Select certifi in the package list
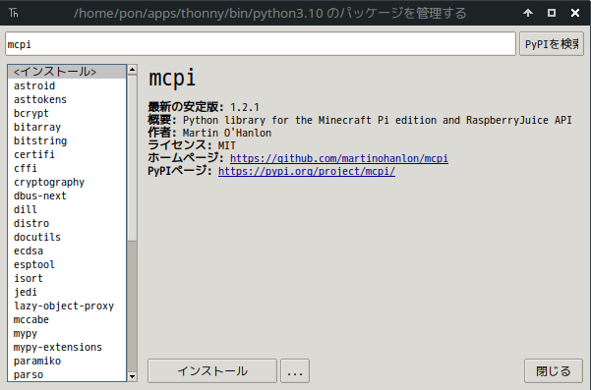The width and height of the screenshot is (591, 390). click(x=67, y=154)
